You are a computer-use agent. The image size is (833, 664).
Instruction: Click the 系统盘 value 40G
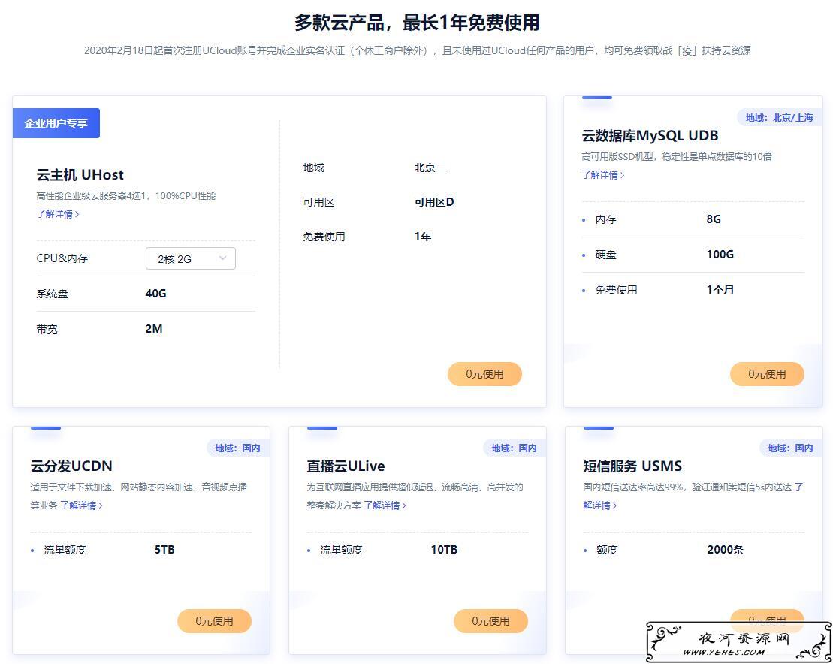click(x=155, y=294)
